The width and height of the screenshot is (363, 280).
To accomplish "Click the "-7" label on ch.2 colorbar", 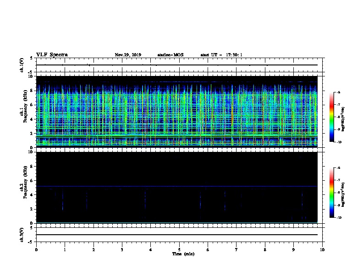I will 338,180.
